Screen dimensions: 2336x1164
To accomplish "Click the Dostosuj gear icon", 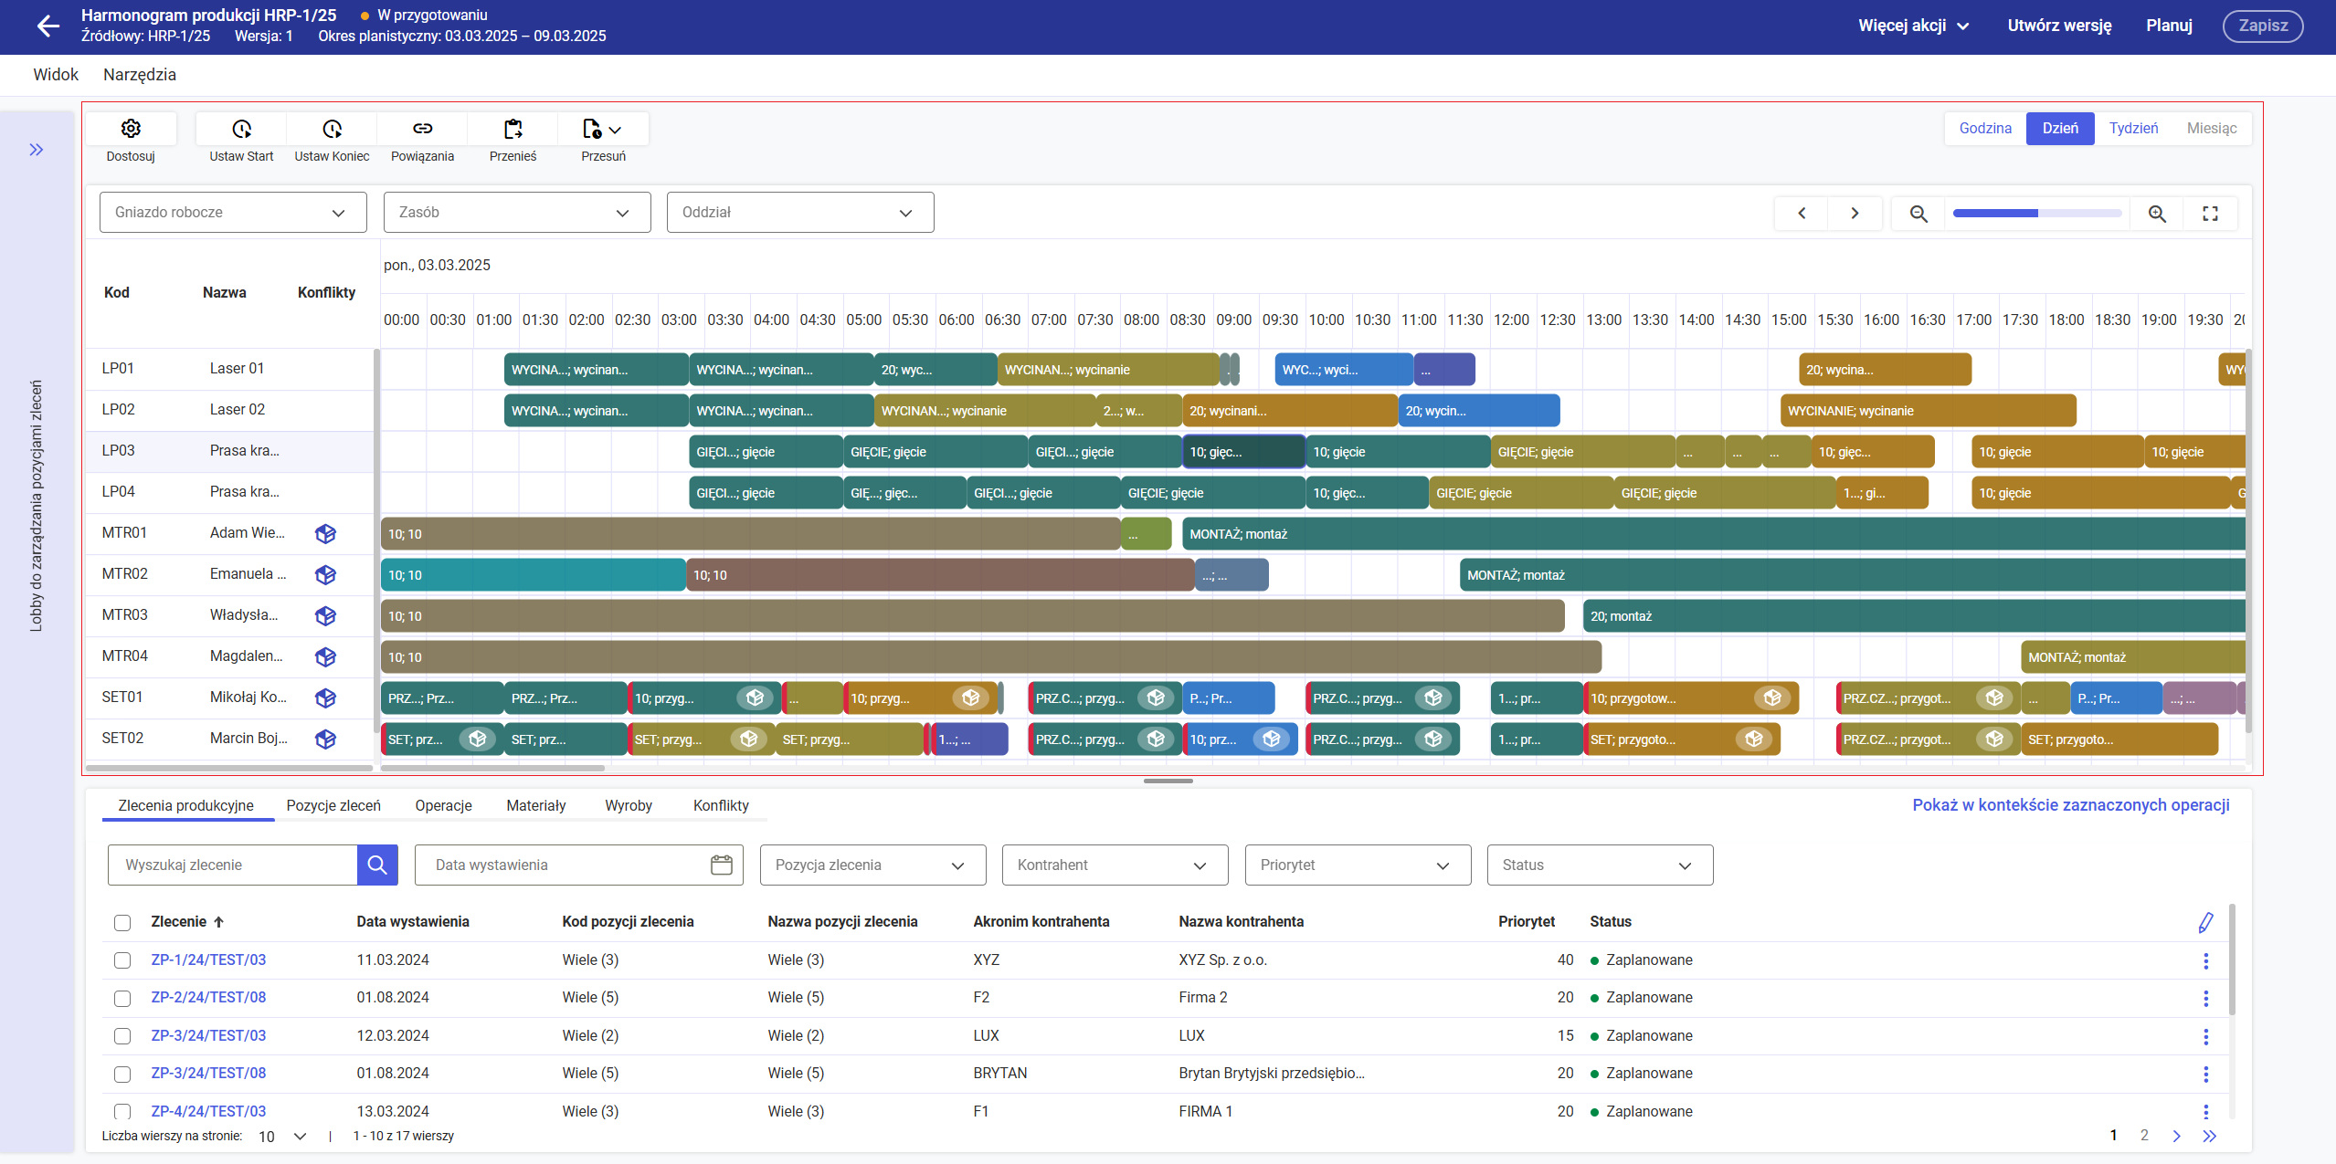I will click(x=131, y=129).
